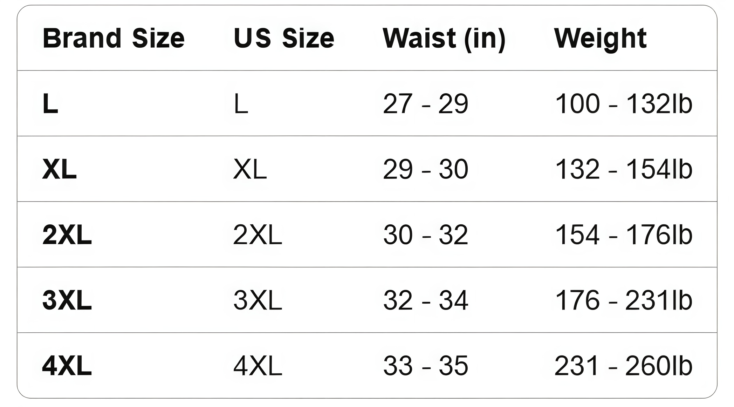Screen dimensions: 734x407
Task: Click the 30 - 32 waist value
Action: tap(425, 235)
